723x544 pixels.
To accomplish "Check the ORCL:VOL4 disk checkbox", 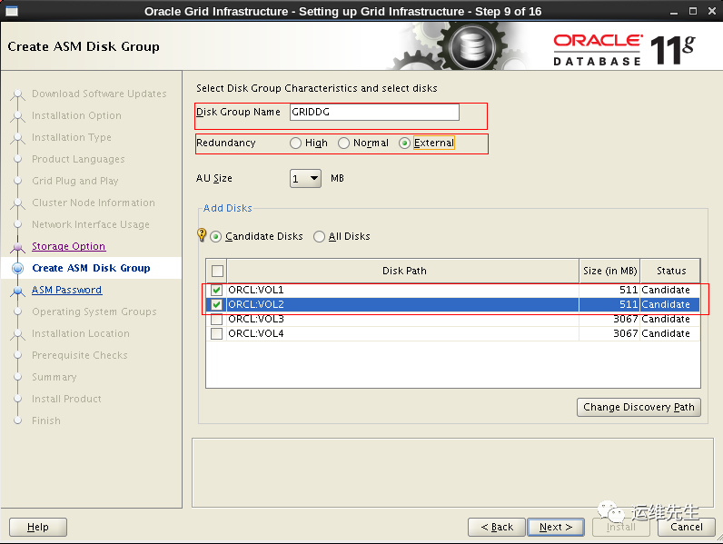I will point(216,333).
